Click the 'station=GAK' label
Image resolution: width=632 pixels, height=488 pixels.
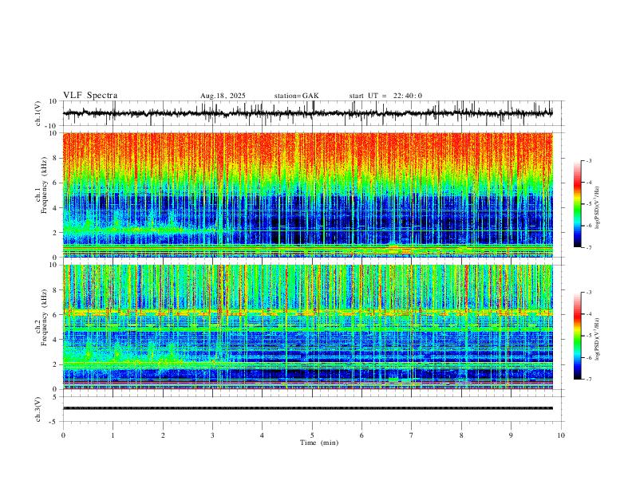coord(296,96)
